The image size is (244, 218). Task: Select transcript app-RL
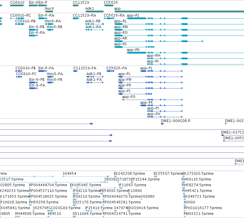179,24
